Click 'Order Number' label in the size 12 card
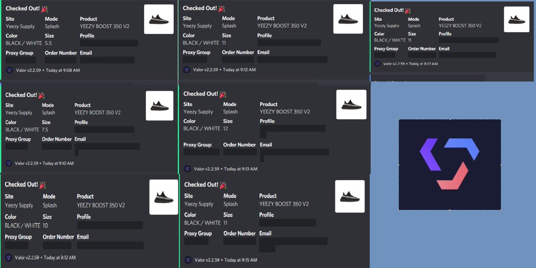This screenshot has height=268, width=536. [x=239, y=145]
